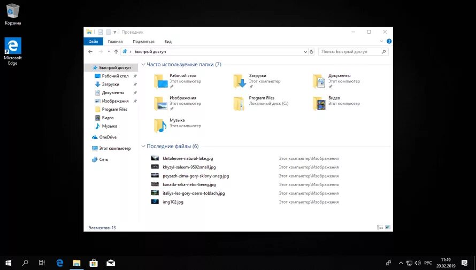Viewport: 476px width, 270px height.
Task: Refresh the Быстрый доступ view
Action: point(311,52)
